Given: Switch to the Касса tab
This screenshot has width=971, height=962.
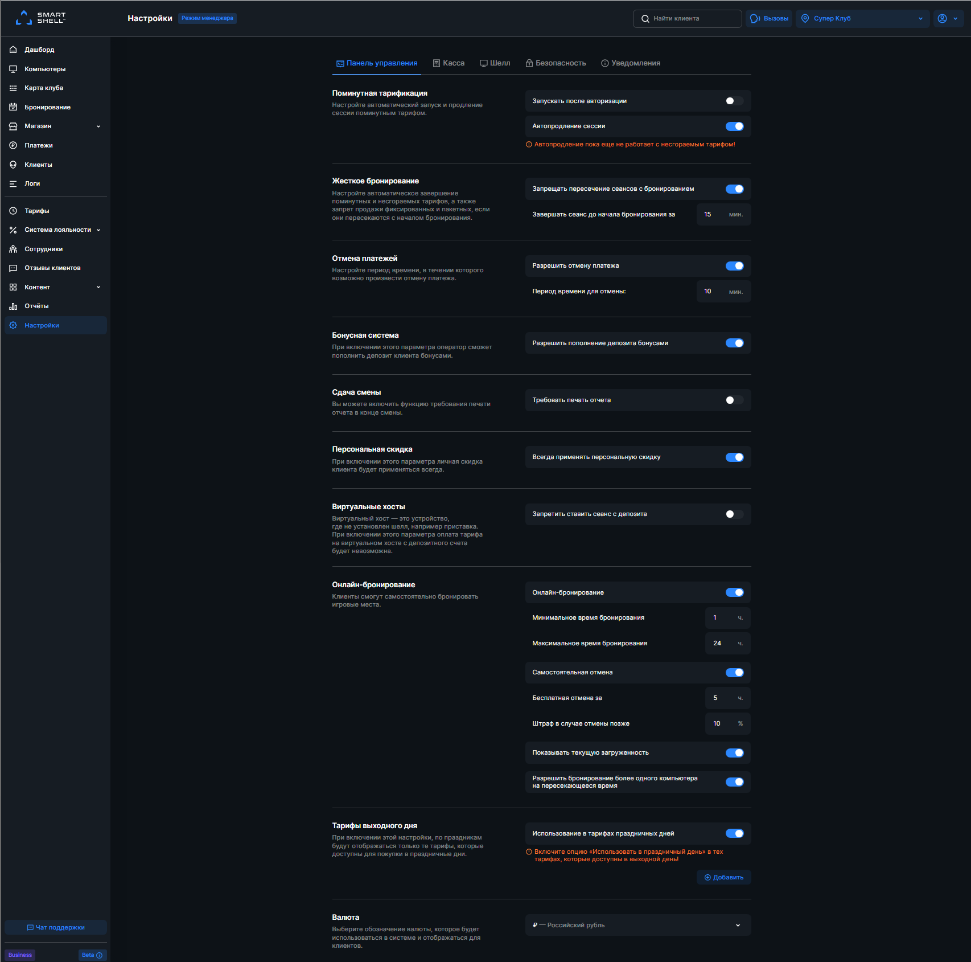Looking at the screenshot, I should click(x=449, y=63).
